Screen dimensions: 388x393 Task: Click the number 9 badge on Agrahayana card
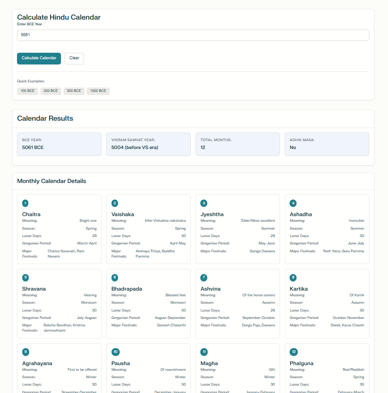[x=26, y=352]
